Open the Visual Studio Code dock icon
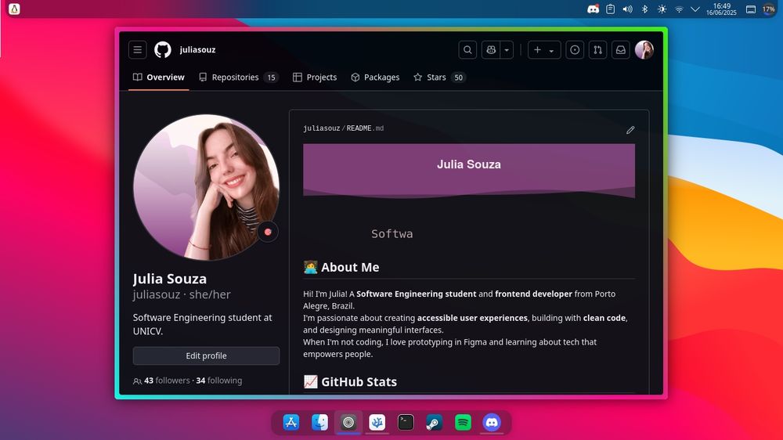Viewport: 783px width, 440px height. [x=377, y=423]
